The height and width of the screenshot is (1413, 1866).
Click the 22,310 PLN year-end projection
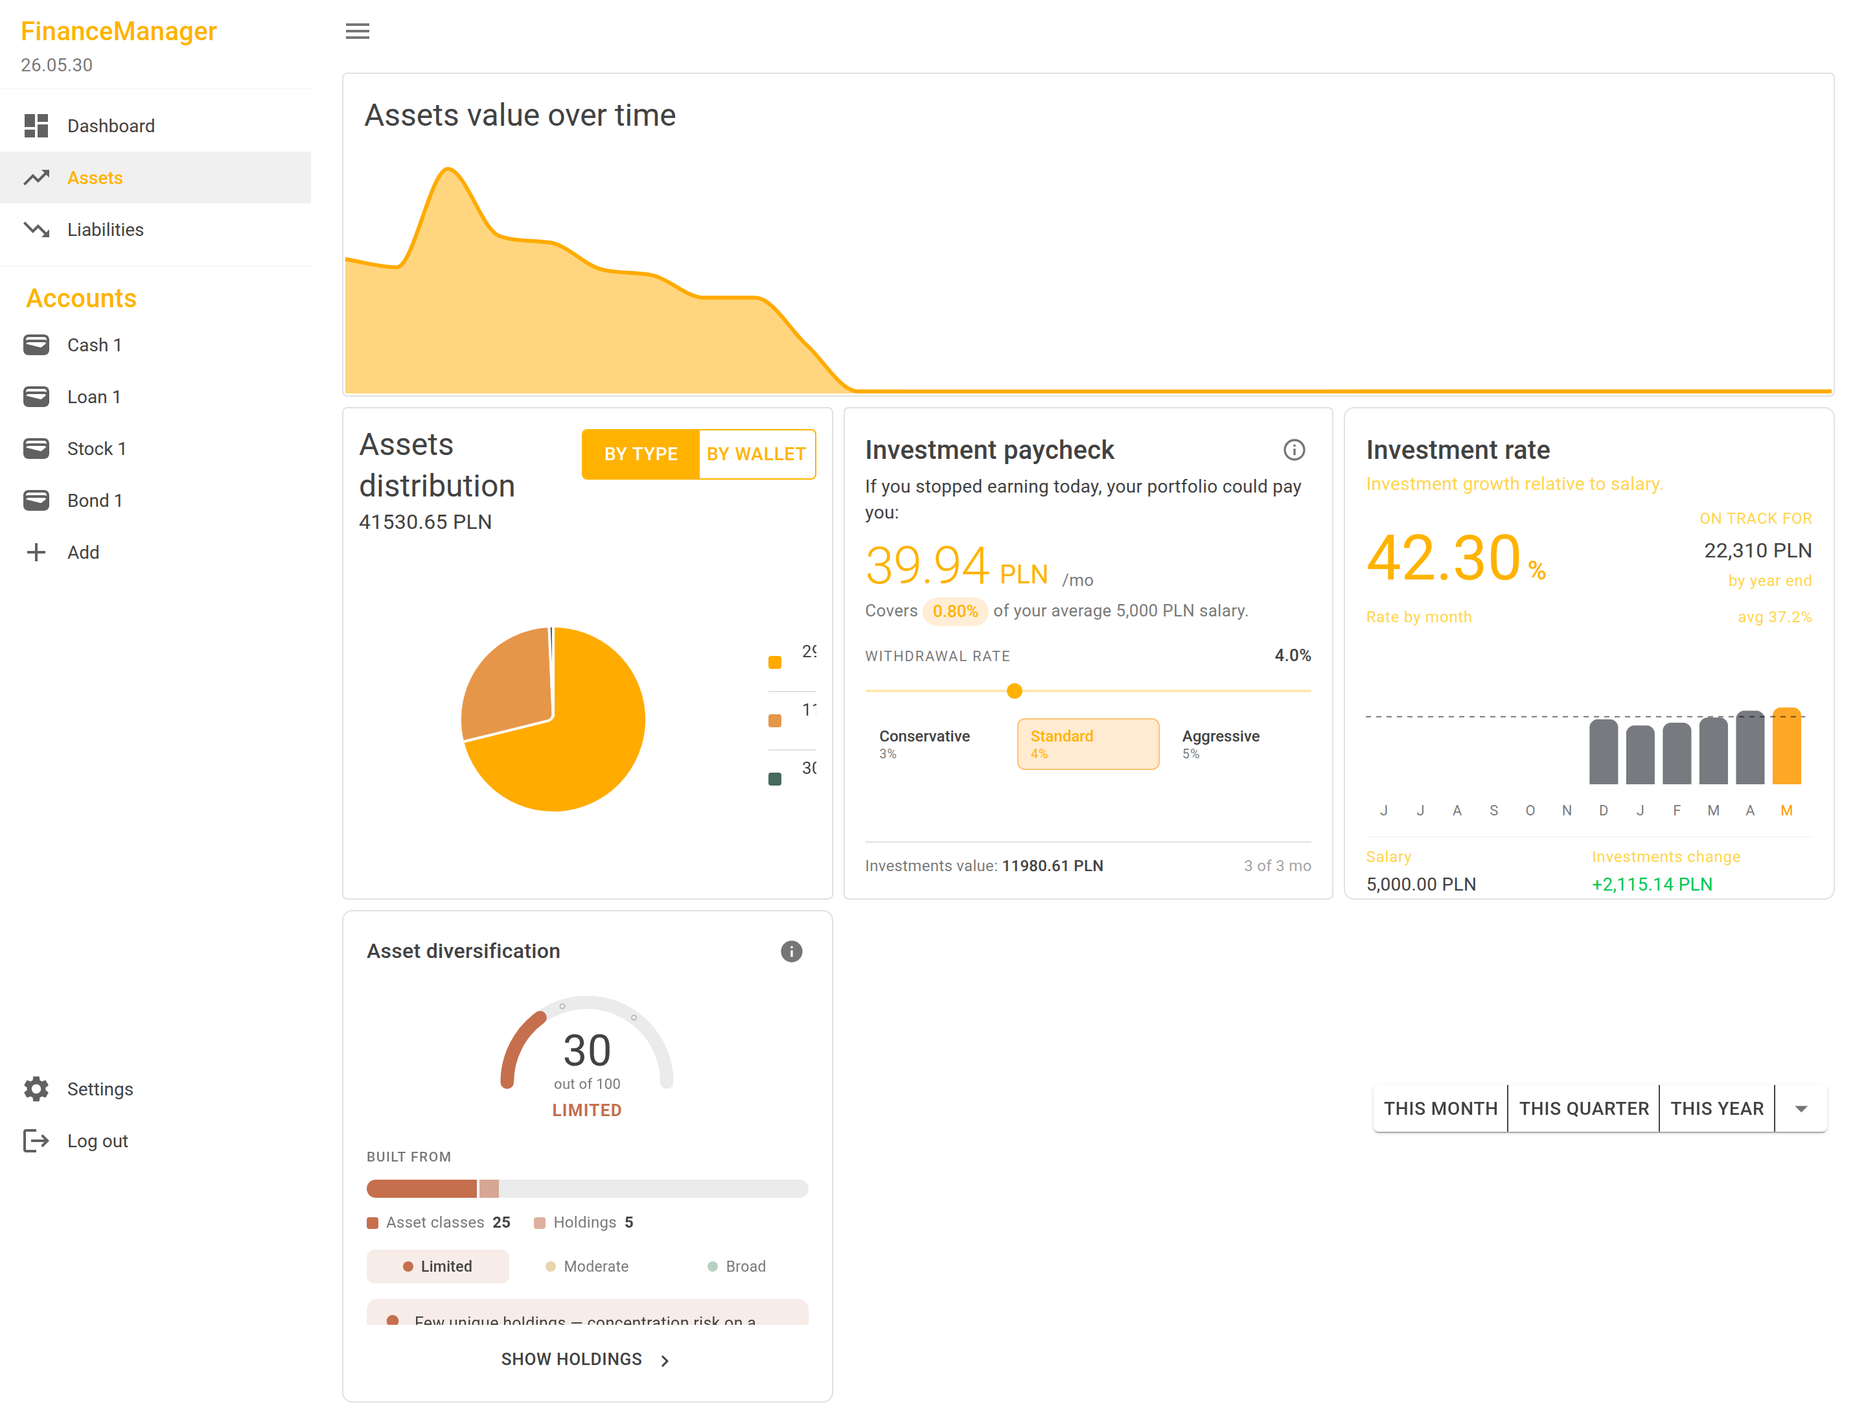click(1758, 550)
